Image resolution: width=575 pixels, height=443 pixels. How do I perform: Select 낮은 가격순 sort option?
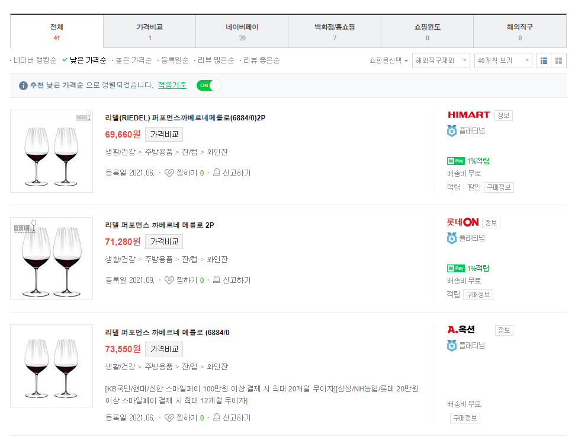[88, 60]
